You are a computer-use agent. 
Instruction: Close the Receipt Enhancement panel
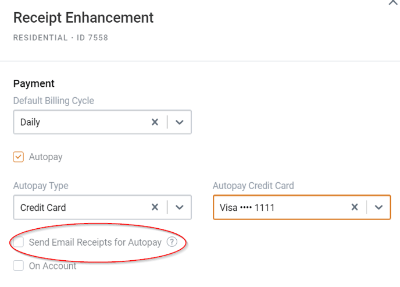pos(394,2)
